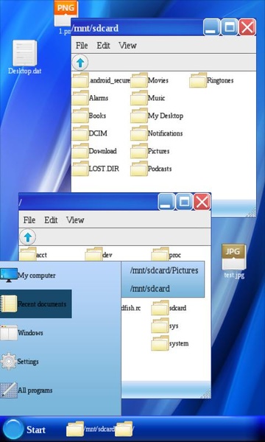
Task: Open the Music folder icon
Action: [139, 98]
